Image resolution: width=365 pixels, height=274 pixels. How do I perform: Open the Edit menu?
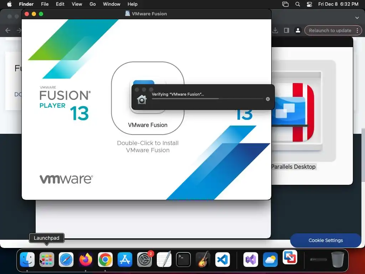[60, 4]
